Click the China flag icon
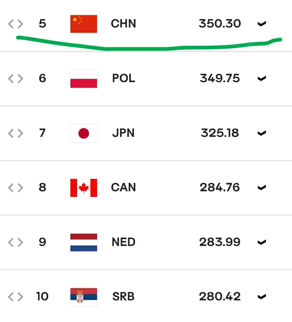This screenshot has width=292, height=322. [84, 24]
